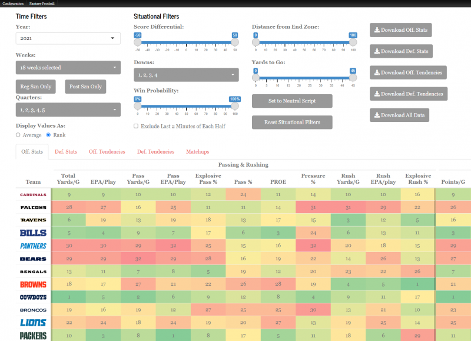Click the Bengals team logo

(33, 272)
